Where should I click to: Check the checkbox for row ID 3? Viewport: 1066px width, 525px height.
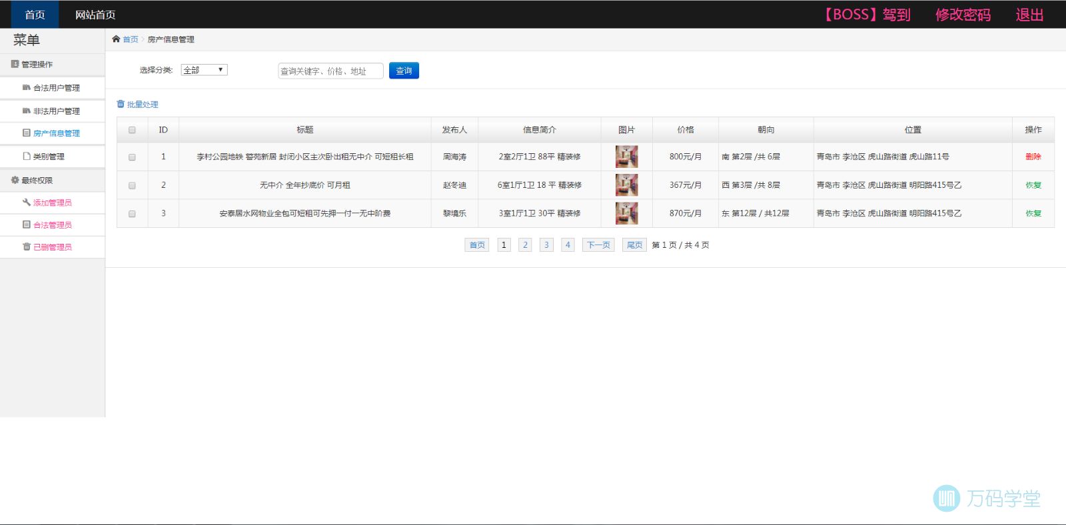(132, 214)
